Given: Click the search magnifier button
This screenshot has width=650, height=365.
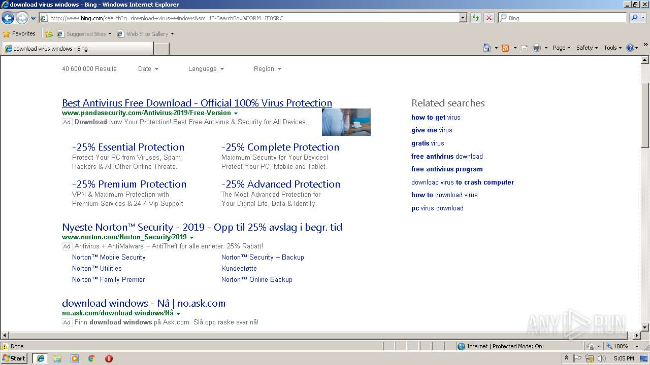Looking at the screenshot, I should pyautogui.click(x=634, y=18).
